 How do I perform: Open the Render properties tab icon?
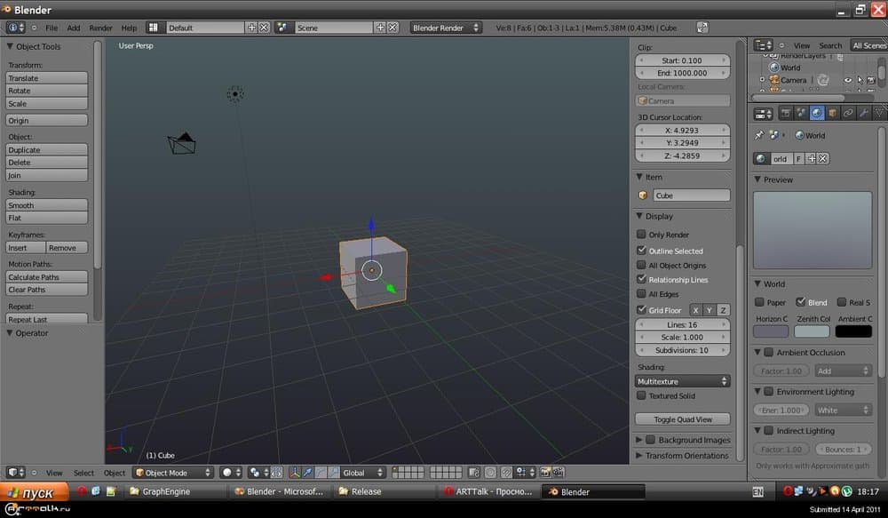786,114
